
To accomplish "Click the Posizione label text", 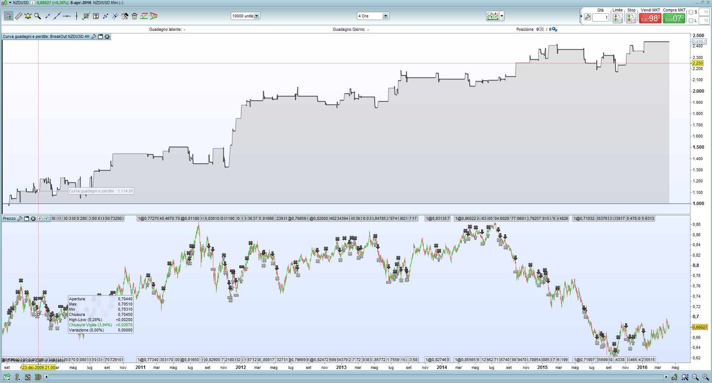I will tap(525, 29).
